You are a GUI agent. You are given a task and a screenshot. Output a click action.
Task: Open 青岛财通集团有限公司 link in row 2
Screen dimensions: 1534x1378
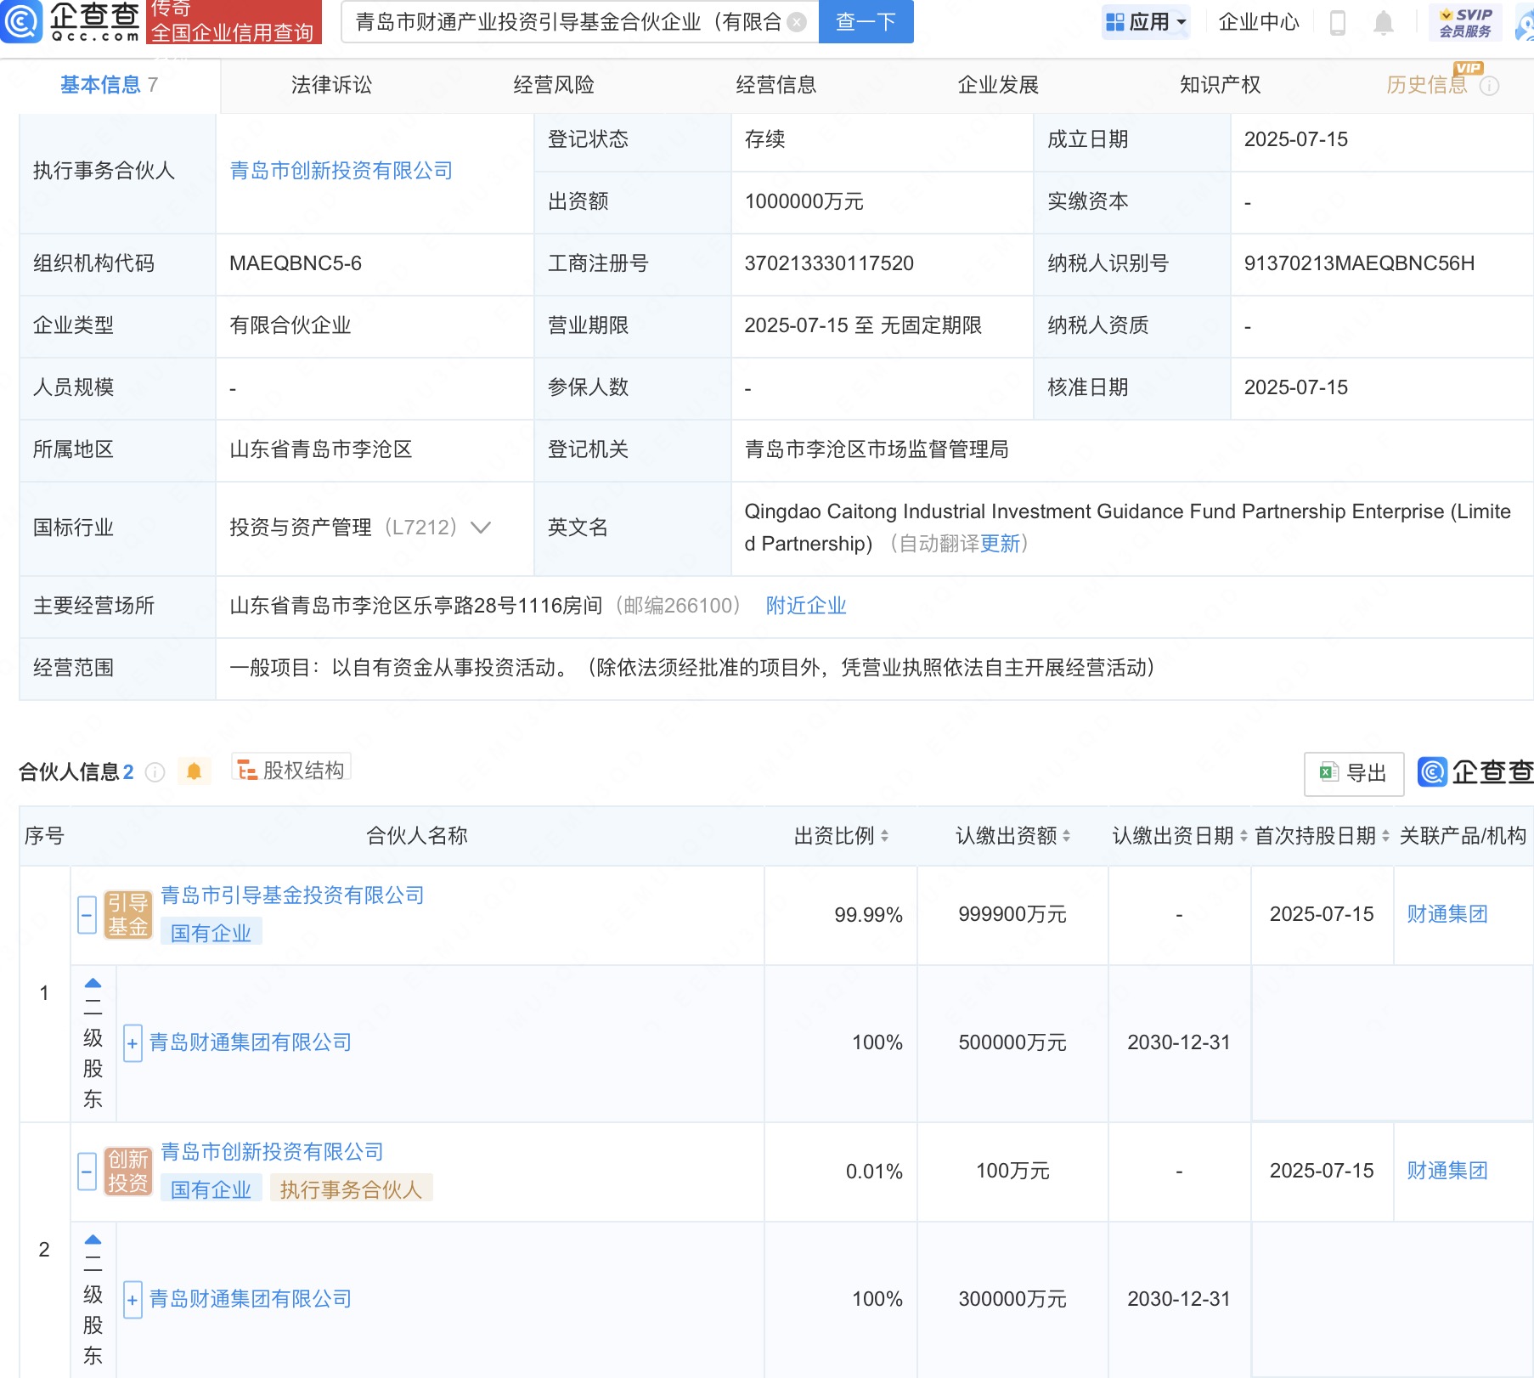click(251, 1299)
